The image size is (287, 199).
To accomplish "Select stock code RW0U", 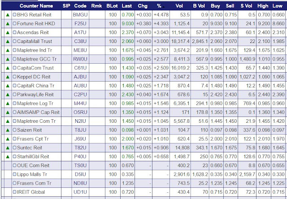I will (x=80, y=59).
